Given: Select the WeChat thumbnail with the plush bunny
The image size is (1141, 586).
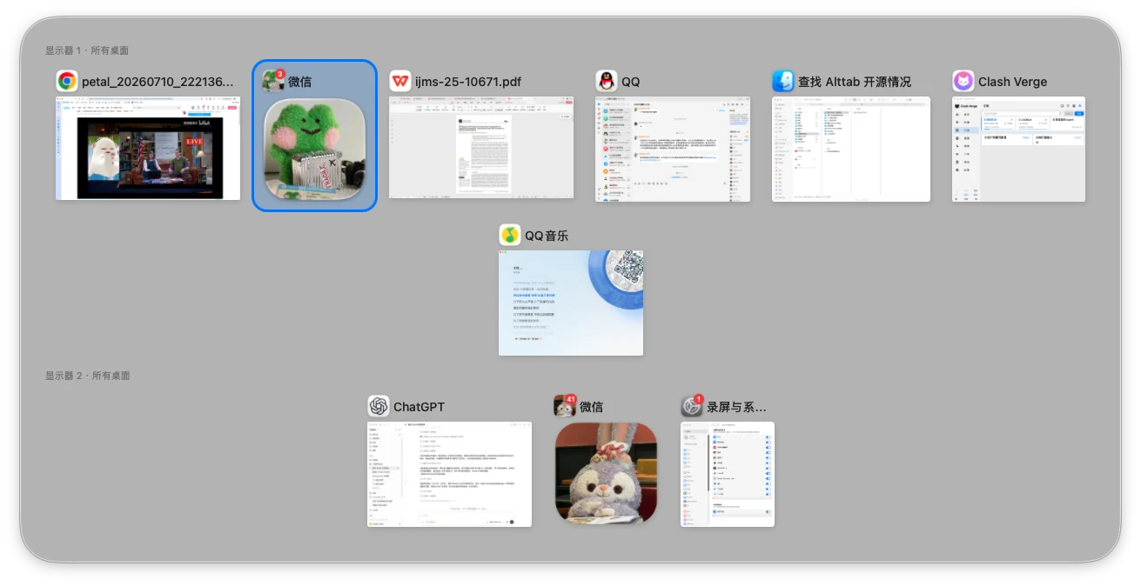Looking at the screenshot, I should pyautogui.click(x=606, y=474).
